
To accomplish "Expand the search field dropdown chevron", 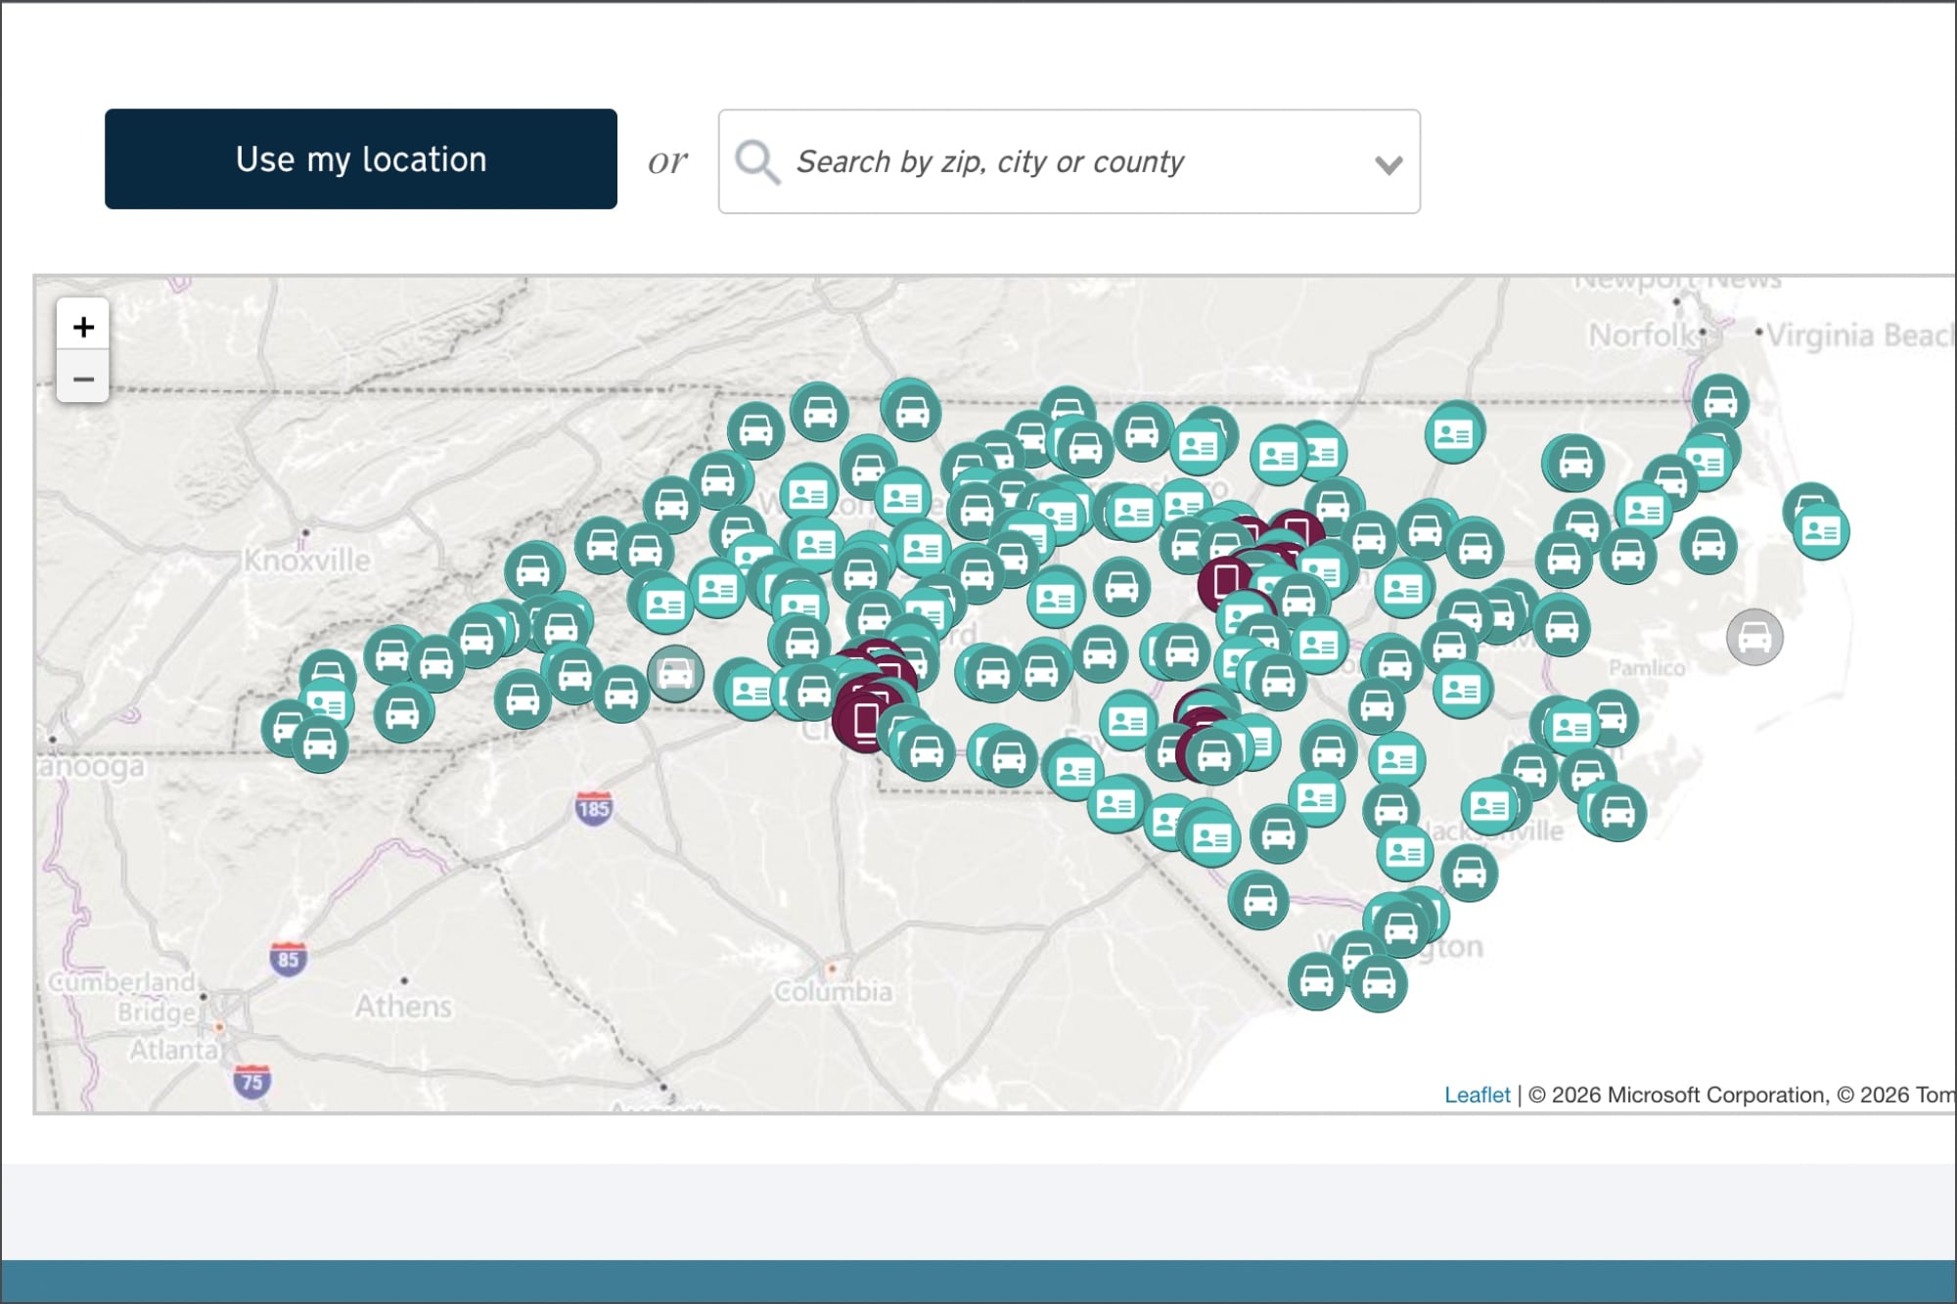I will [1388, 164].
